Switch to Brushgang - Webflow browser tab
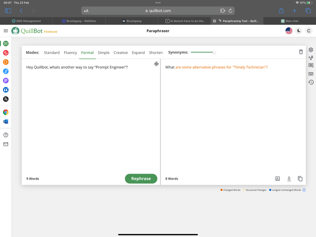The image size is (316, 237). click(79, 21)
